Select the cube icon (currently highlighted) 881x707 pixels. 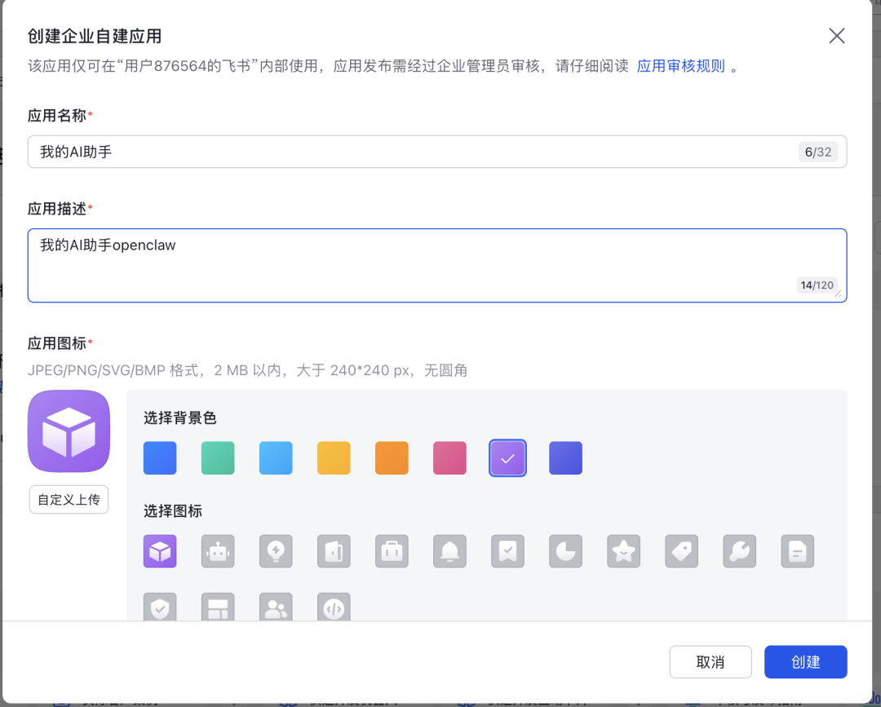[x=160, y=551]
